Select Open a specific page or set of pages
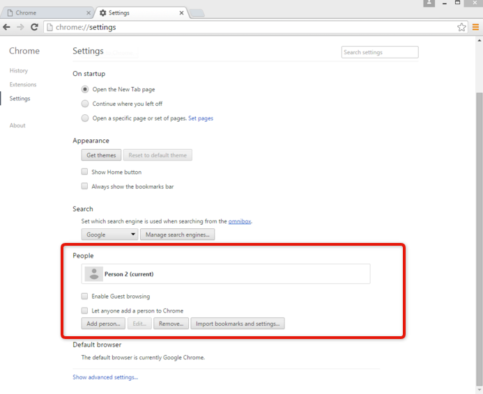This screenshot has width=483, height=394. coord(85,118)
